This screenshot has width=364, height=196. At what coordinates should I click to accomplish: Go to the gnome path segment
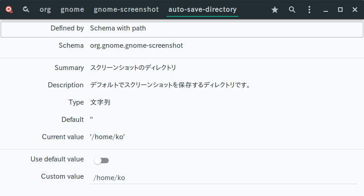pos(72,10)
